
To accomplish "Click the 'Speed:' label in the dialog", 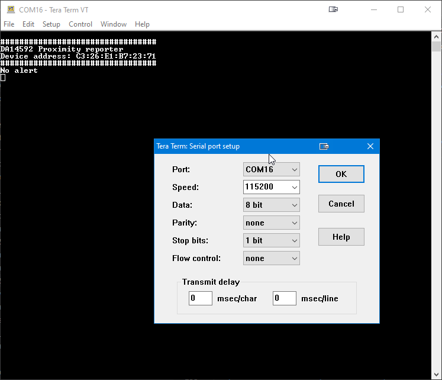I will pyautogui.click(x=185, y=187).
